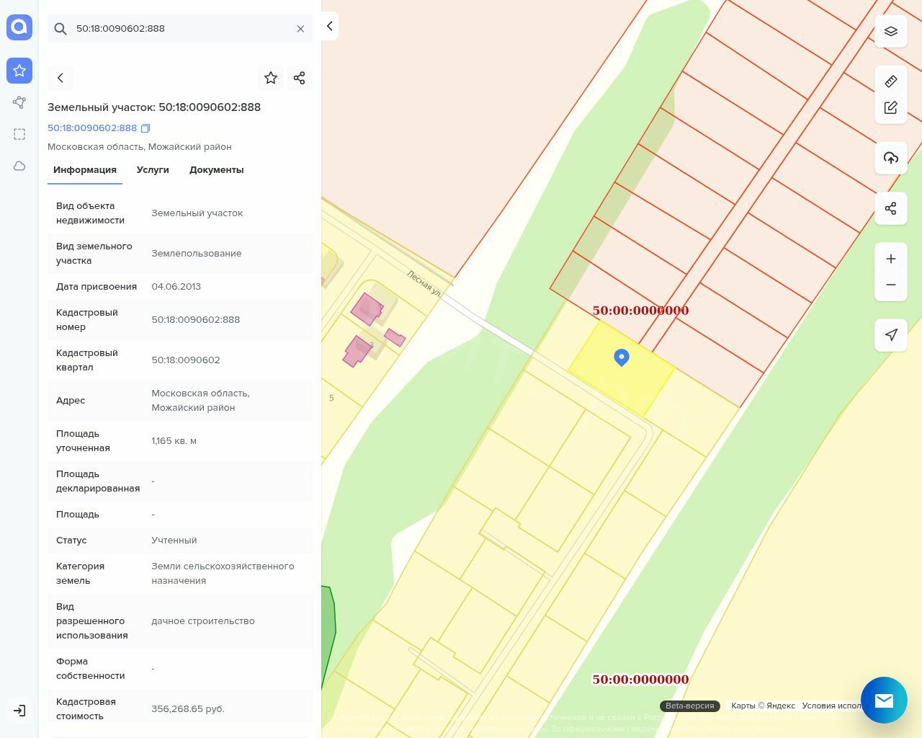
Task: Select the ruler measurement tool
Action: (890, 81)
